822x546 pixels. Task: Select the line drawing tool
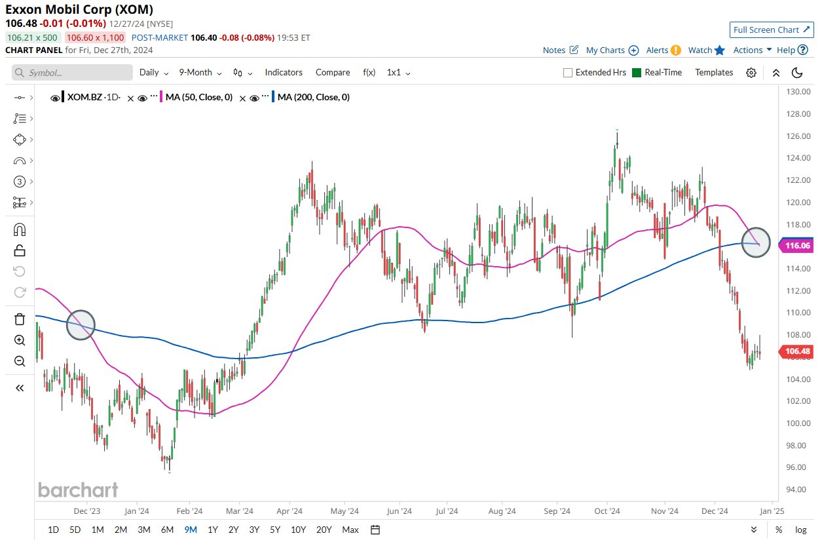tap(19, 97)
